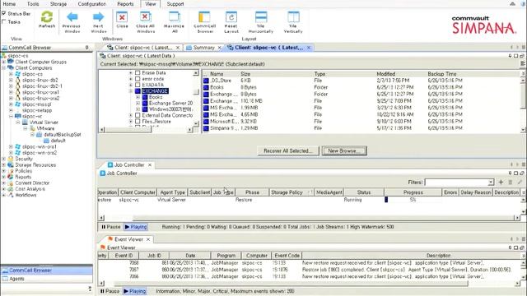The image size is (527, 296).
Task: Collapse the Client Computers node
Action: coord(3,67)
